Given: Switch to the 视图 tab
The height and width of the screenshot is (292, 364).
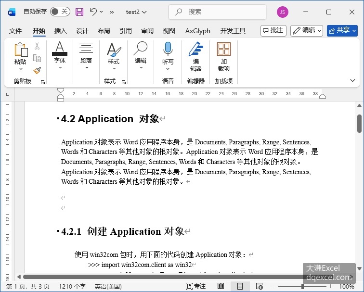Looking at the screenshot, I should pos(169,31).
